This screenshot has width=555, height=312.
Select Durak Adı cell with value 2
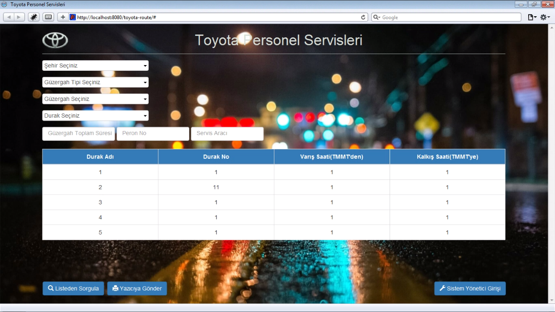click(x=100, y=187)
